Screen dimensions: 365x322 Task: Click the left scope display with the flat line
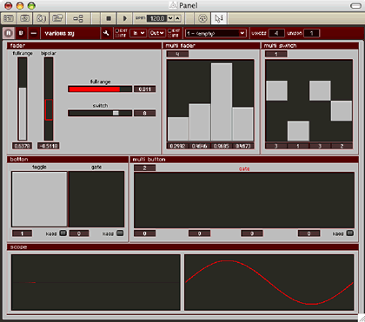click(x=96, y=282)
